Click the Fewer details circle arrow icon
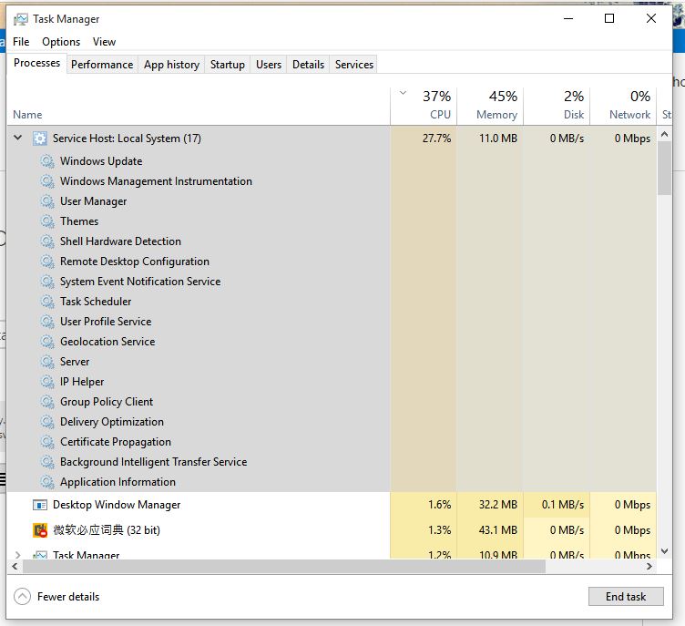The height and width of the screenshot is (626, 685). coord(22,597)
